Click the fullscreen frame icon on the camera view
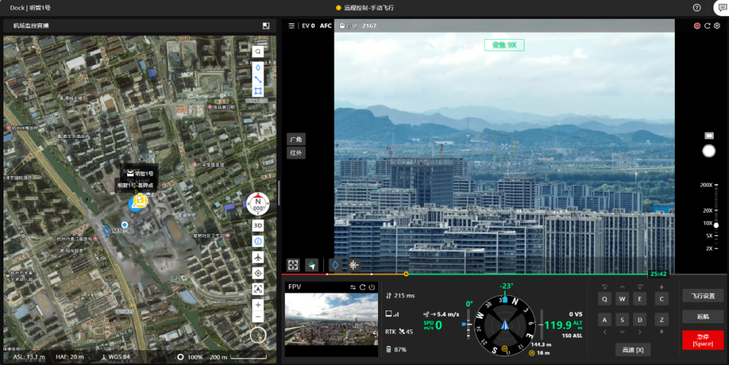Screen dimensions: 729x365 click(293, 265)
